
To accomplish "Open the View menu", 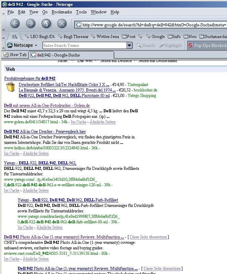I will point(34,12).
